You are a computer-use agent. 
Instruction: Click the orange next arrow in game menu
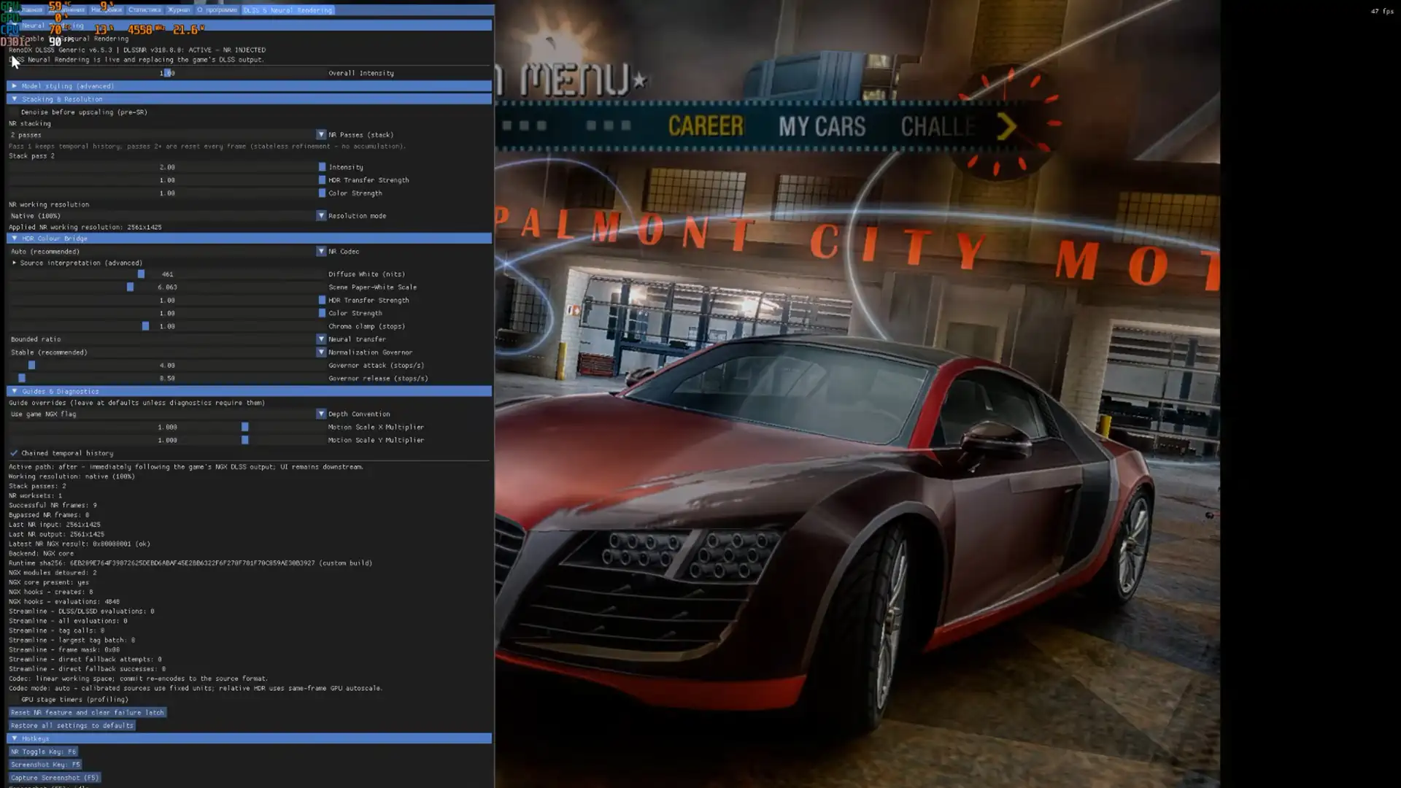pos(1007,127)
